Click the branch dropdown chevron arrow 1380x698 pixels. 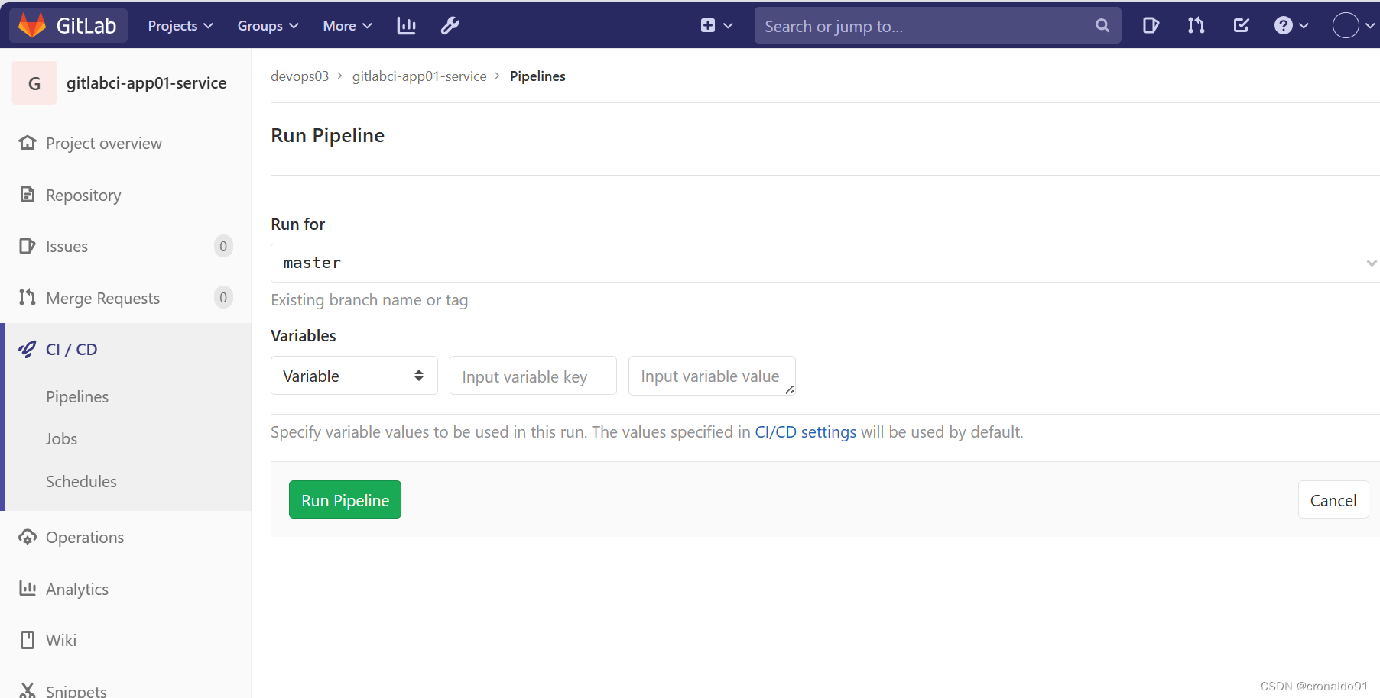pyautogui.click(x=1371, y=263)
